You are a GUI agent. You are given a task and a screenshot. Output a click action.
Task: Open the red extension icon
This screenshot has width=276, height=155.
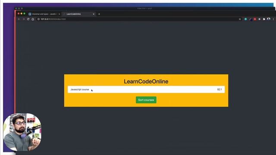point(255,19)
